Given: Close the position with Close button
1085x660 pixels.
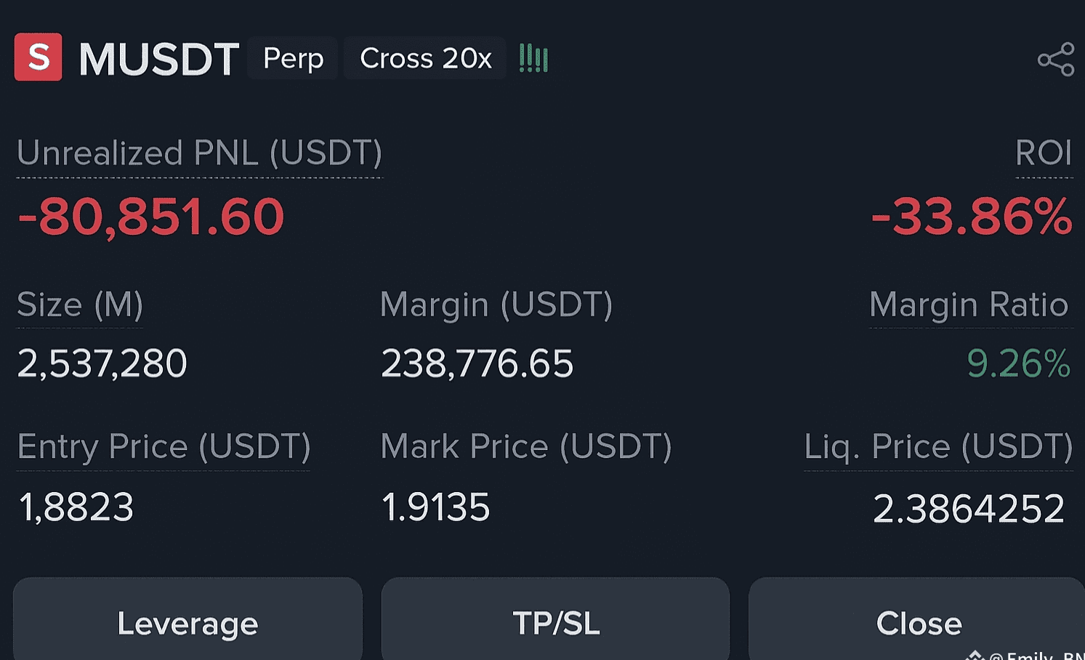Looking at the screenshot, I should (x=917, y=622).
